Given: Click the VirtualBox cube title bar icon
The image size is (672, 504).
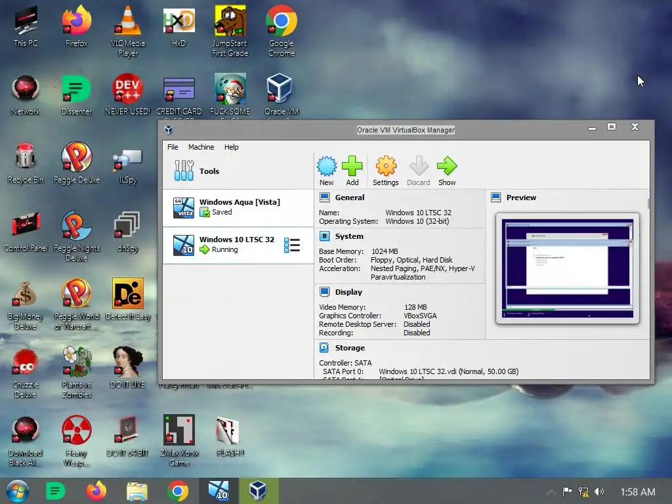Looking at the screenshot, I should [169, 130].
